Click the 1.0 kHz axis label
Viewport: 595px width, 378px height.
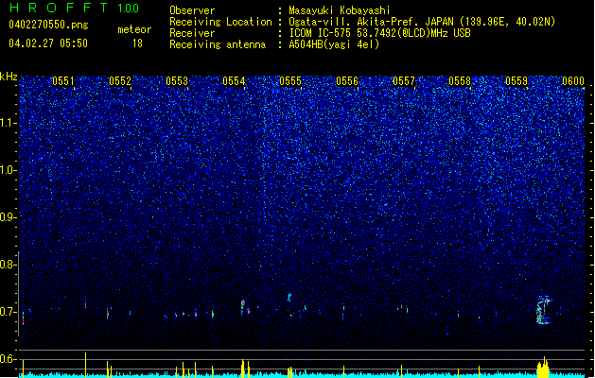(x=9, y=170)
